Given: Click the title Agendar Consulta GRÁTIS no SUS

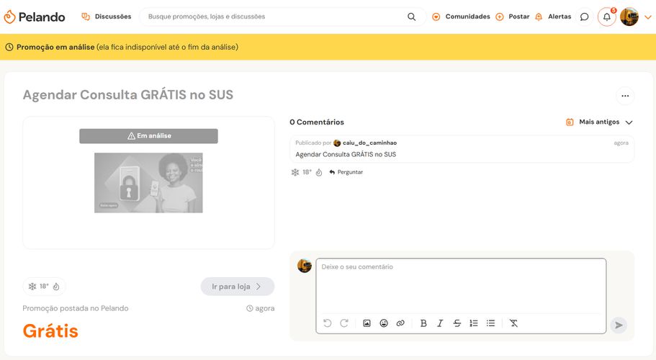Looking at the screenshot, I should pyautogui.click(x=128, y=95).
